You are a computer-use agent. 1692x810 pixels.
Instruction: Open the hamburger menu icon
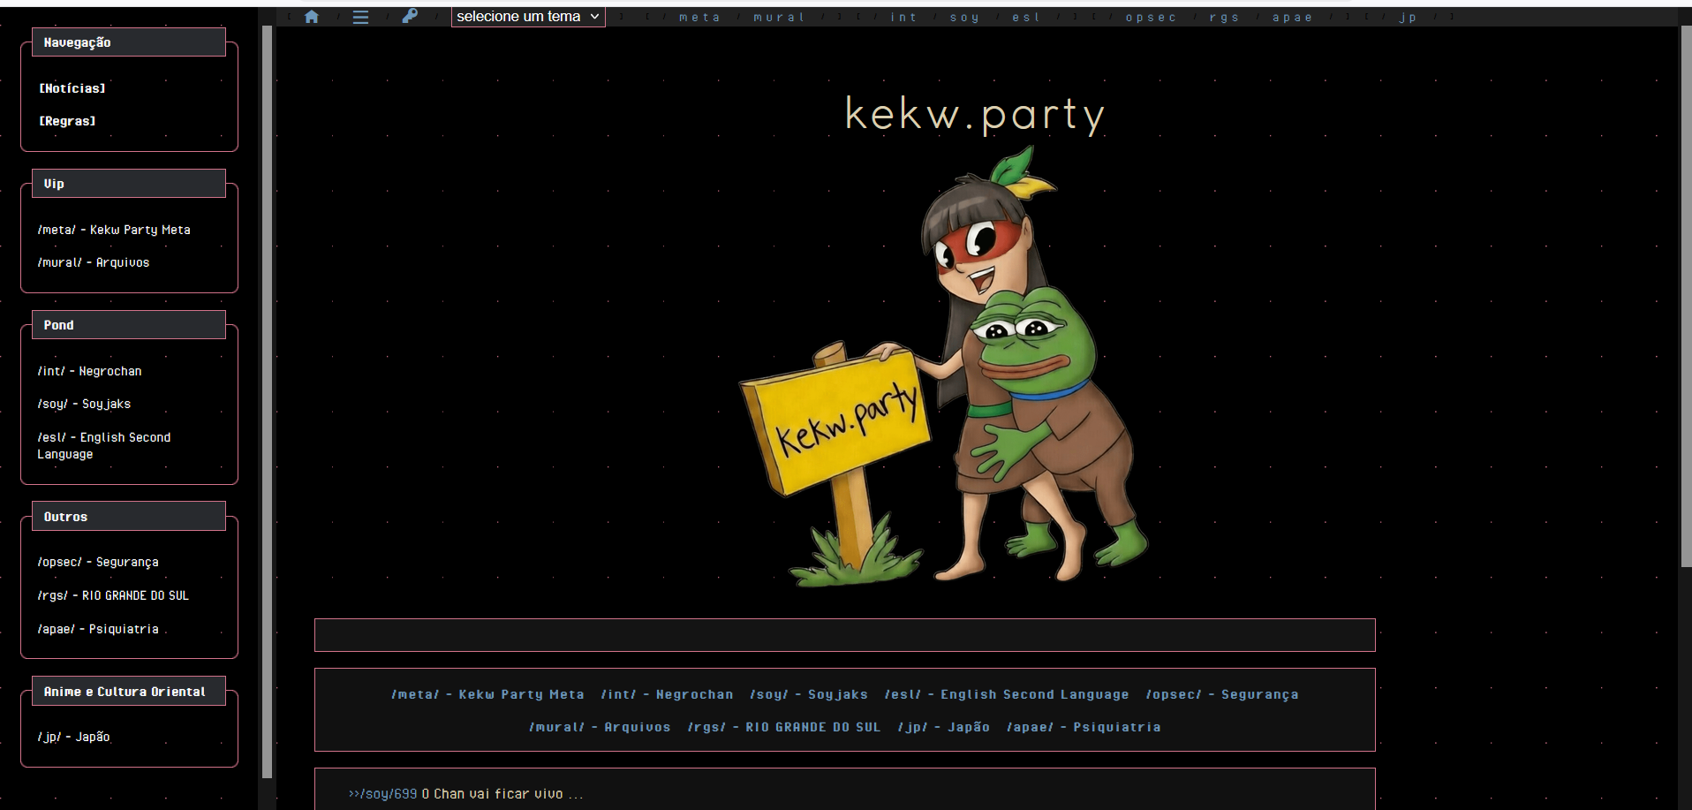click(360, 17)
